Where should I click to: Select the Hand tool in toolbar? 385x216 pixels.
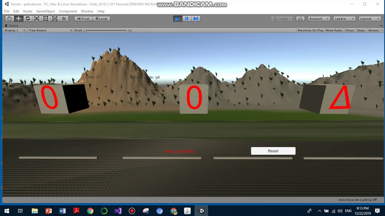[x=9, y=19]
